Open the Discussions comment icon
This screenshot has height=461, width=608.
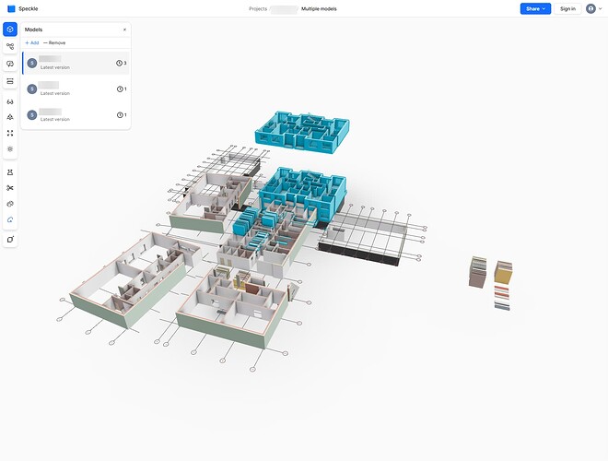click(x=10, y=64)
